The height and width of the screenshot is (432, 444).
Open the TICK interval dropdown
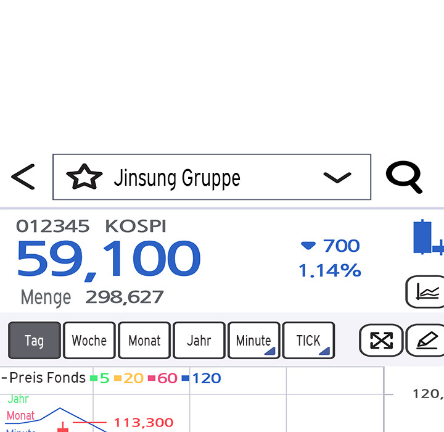[x=309, y=340]
